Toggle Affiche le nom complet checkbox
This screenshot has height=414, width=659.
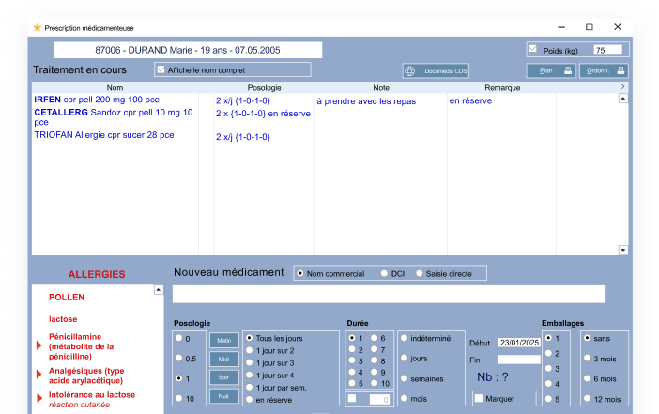click(x=161, y=69)
